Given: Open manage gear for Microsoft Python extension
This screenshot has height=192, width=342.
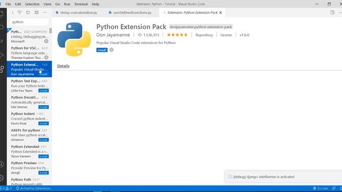Looking at the screenshot, I should pyautogui.click(x=46, y=41).
